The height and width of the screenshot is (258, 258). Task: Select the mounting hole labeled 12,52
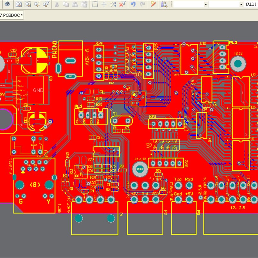click(238, 64)
